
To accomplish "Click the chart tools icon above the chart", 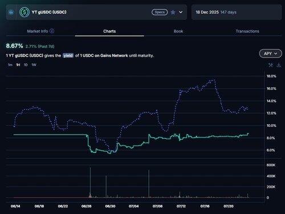I will 271,65.
